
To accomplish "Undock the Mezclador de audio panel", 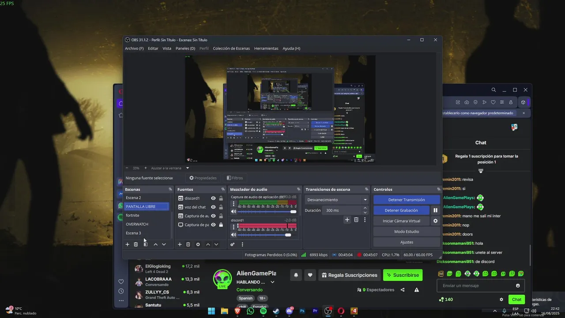I will pos(299,189).
